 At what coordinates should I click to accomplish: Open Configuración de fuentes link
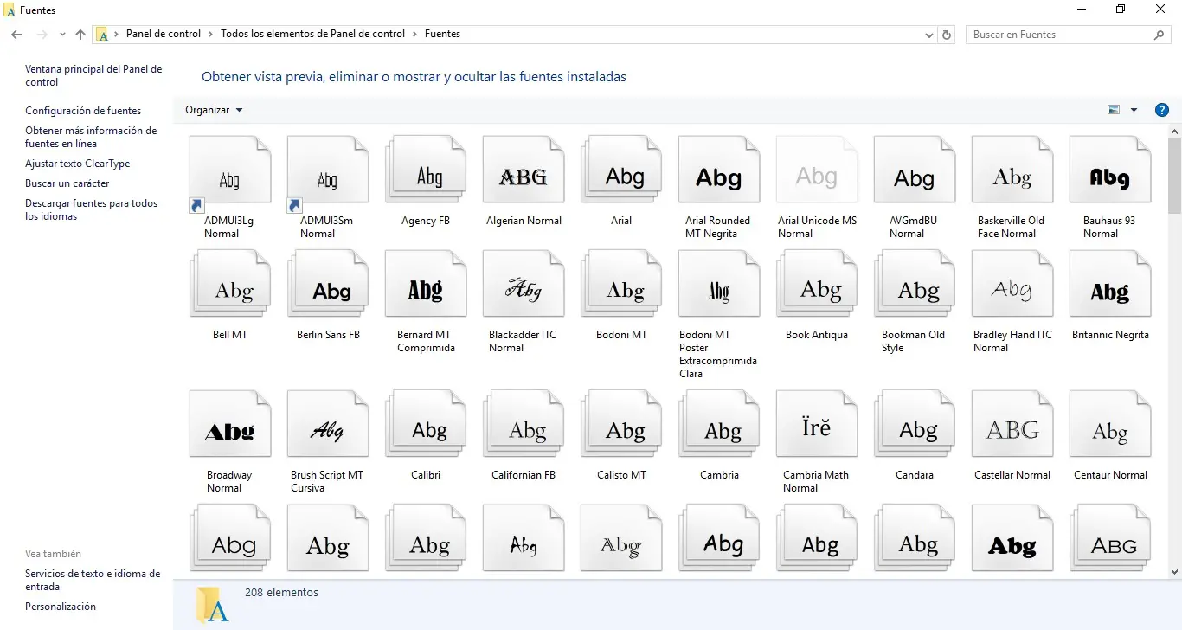click(83, 111)
